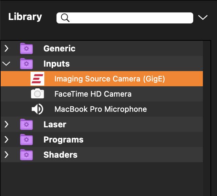Select the Shaders category label
This screenshot has width=217, height=196.
[x=60, y=155]
